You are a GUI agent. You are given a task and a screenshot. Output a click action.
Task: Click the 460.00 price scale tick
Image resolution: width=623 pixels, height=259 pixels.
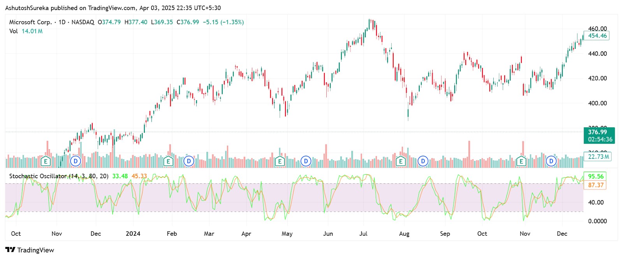[x=597, y=28]
